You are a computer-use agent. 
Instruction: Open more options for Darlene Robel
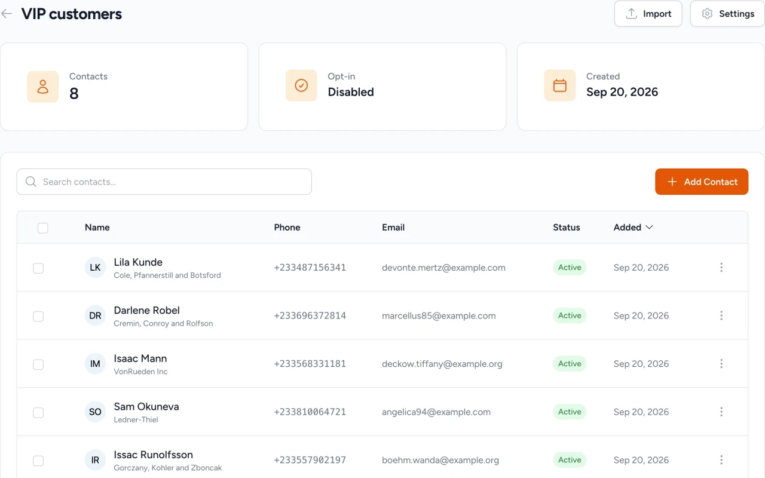pyautogui.click(x=721, y=315)
